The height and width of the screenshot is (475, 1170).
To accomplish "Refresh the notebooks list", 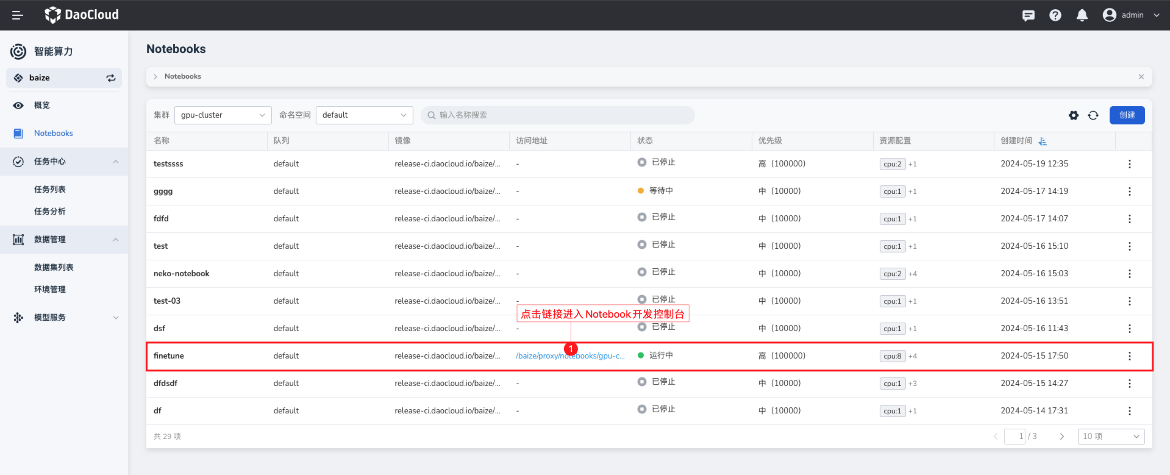I will (1093, 115).
